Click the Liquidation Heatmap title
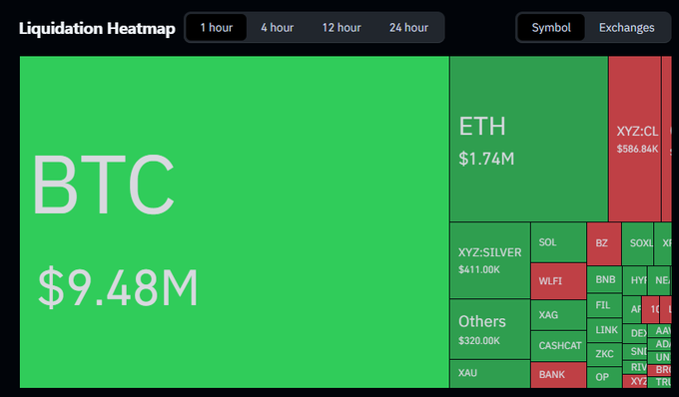 tap(97, 29)
